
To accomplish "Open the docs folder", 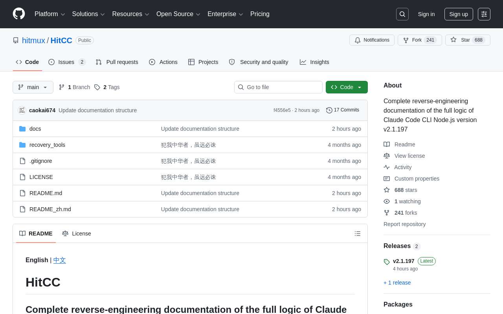I will (35, 129).
